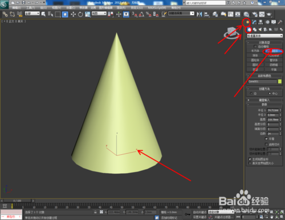The height and width of the screenshot is (220, 285).
Task: Open the Modify panel tab icon
Action: coord(254,22)
